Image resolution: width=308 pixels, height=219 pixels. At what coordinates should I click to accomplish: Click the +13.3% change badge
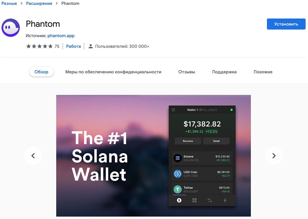[x=212, y=131]
